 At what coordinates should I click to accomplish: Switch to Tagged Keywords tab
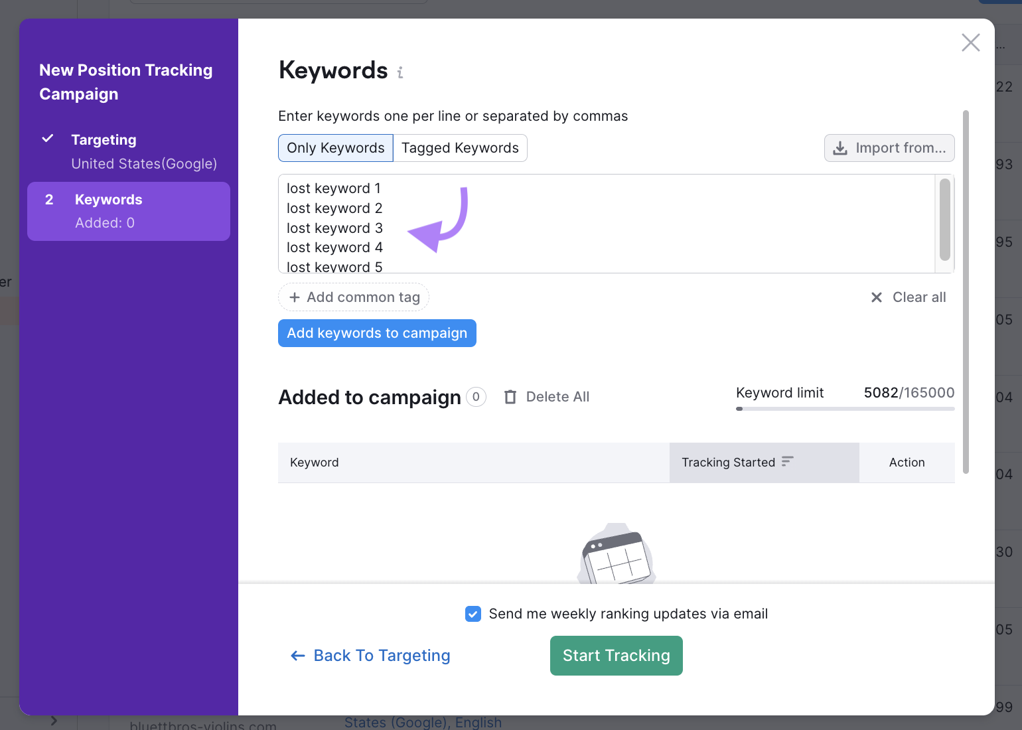pyautogui.click(x=460, y=148)
